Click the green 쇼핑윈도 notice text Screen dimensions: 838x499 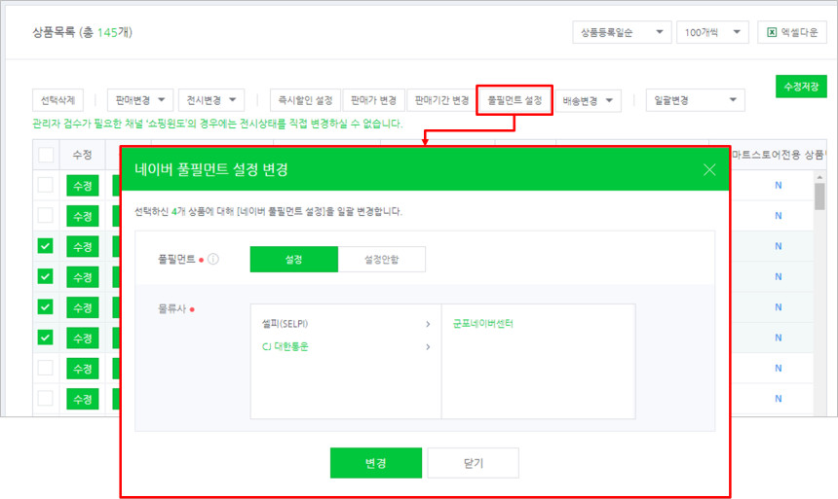pyautogui.click(x=217, y=124)
